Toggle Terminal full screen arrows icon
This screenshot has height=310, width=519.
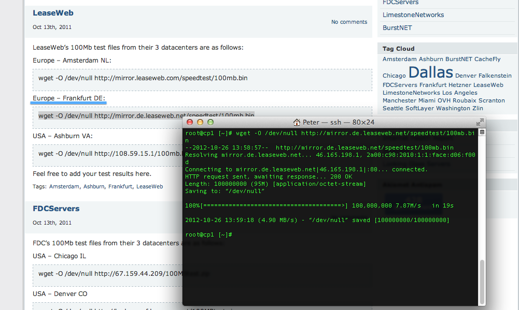[x=480, y=122]
